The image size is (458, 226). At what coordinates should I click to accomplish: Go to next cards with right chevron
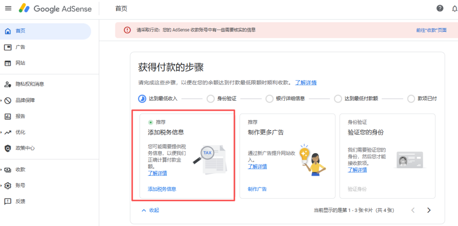[428, 210]
